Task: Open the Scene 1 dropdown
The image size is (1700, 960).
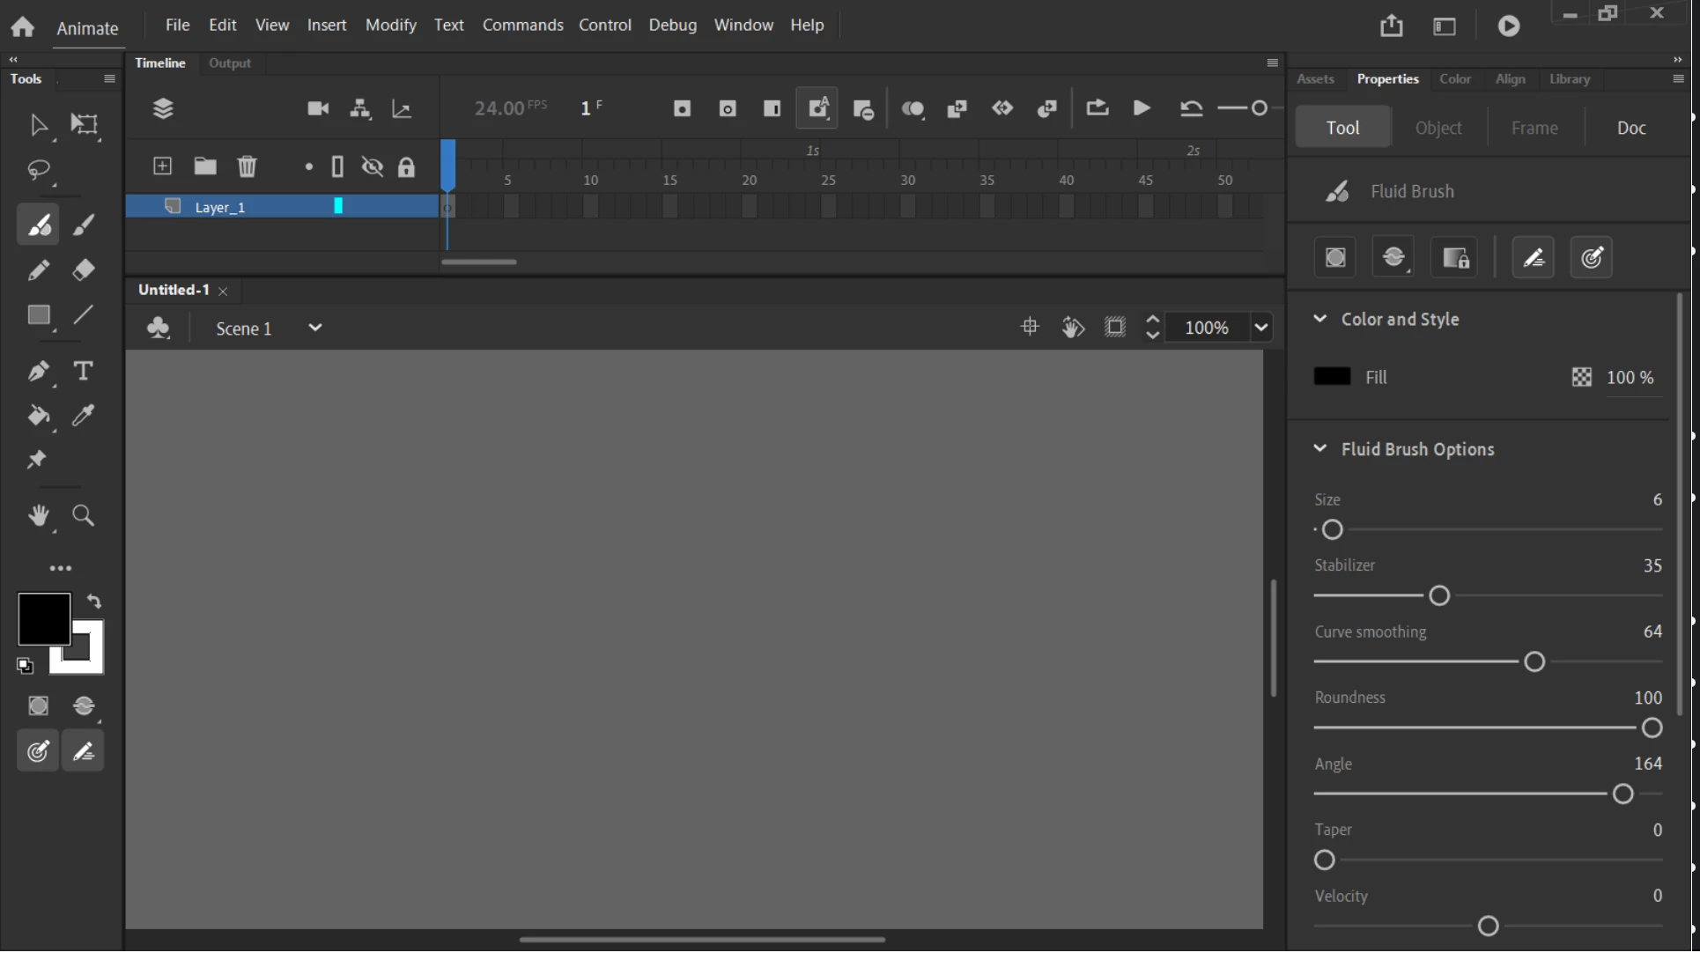Action: pyautogui.click(x=315, y=328)
